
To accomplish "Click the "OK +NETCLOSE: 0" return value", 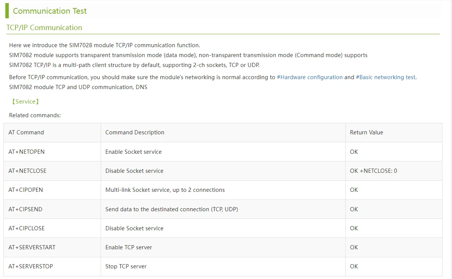I will point(373,171).
